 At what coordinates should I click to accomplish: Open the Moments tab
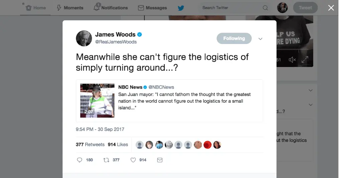[x=70, y=8]
